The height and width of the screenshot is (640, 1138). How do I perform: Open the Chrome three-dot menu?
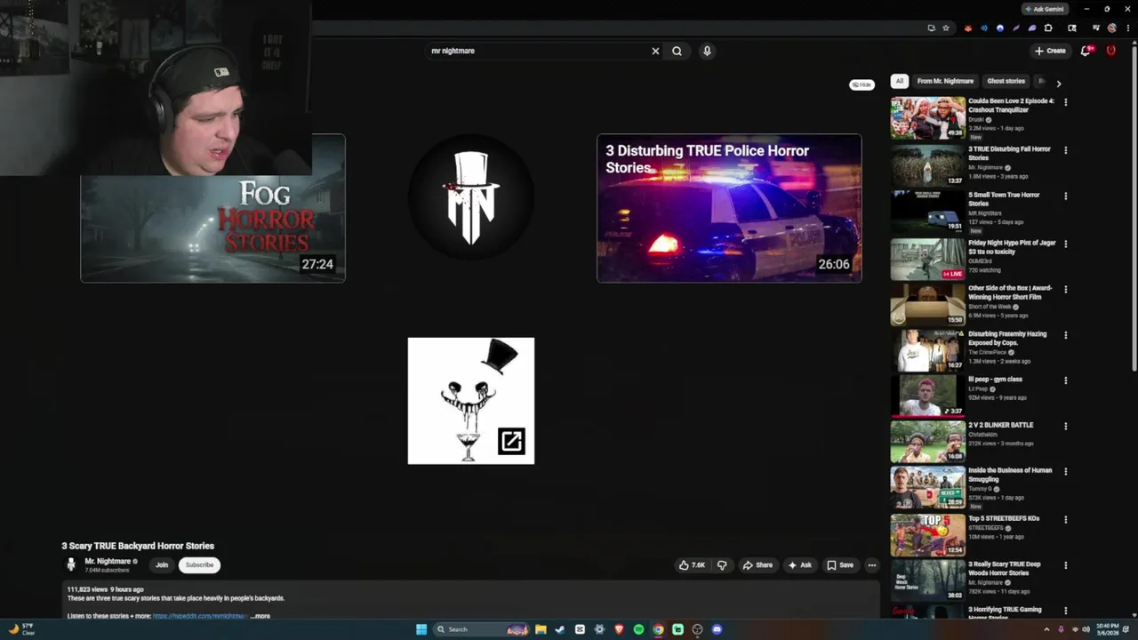click(x=1126, y=28)
